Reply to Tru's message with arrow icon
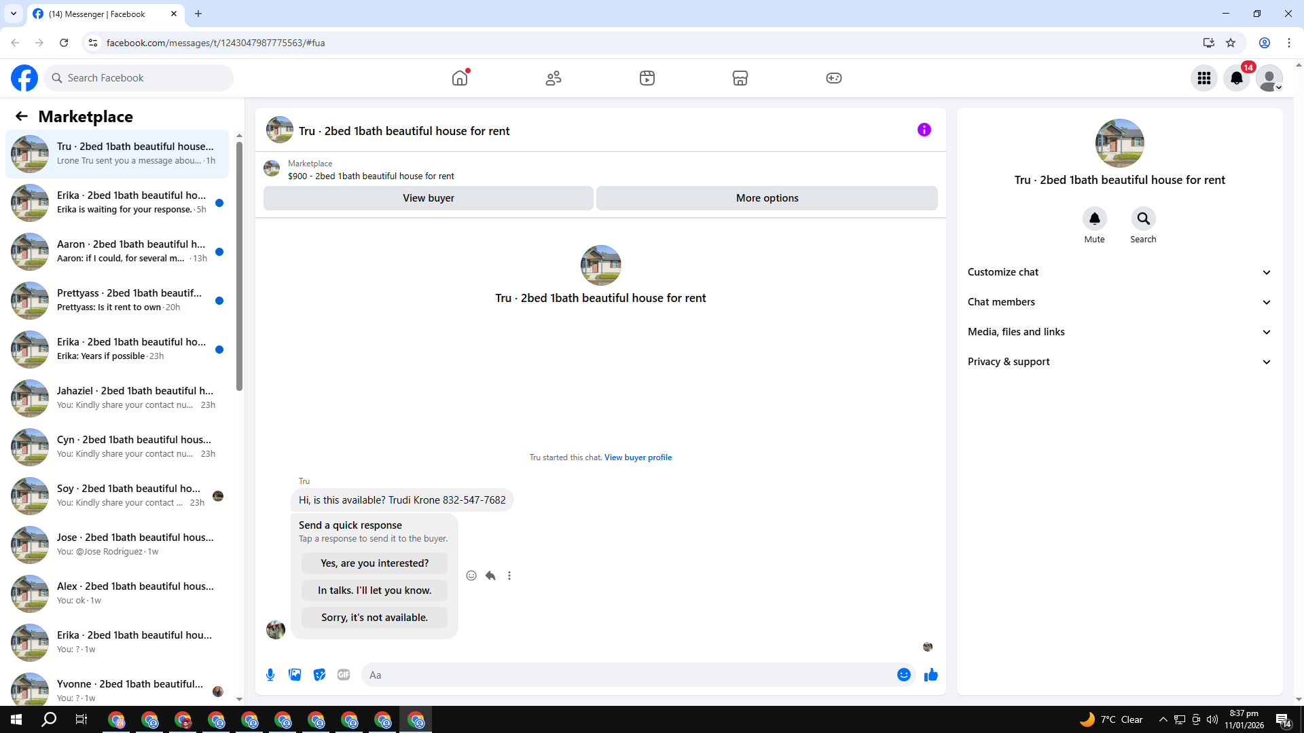 tap(490, 576)
